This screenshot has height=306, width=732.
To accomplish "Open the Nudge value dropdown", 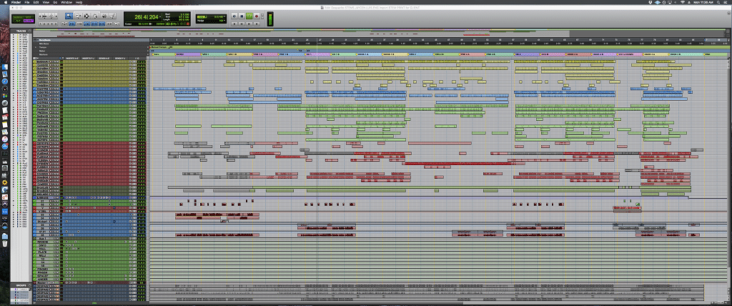I will 224,21.
